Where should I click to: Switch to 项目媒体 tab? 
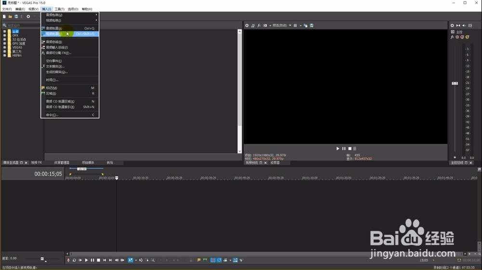tap(88, 163)
